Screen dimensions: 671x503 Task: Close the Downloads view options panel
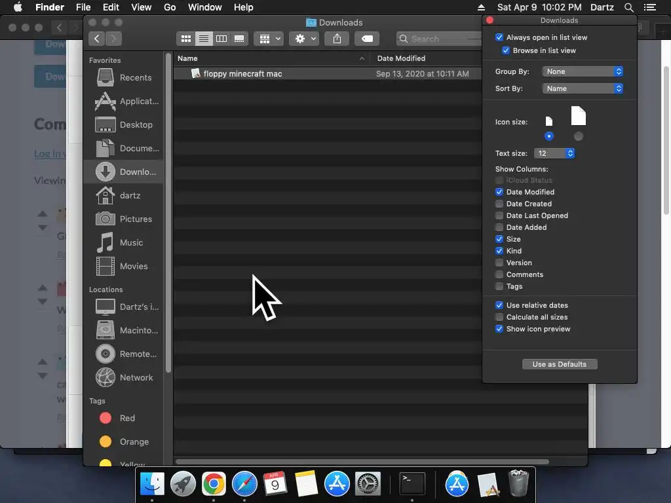click(x=490, y=20)
